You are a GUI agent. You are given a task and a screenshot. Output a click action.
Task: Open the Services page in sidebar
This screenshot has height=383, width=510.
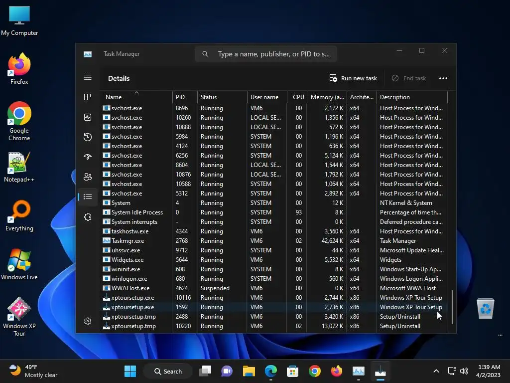coord(88,217)
